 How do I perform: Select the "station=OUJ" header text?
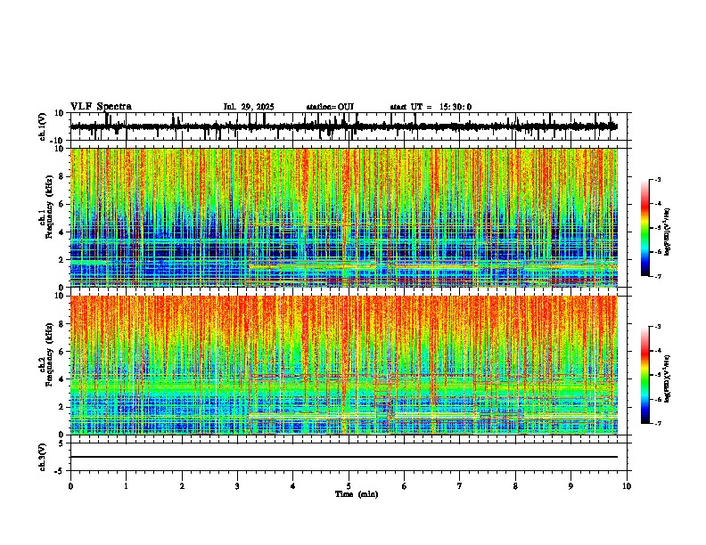click(330, 107)
